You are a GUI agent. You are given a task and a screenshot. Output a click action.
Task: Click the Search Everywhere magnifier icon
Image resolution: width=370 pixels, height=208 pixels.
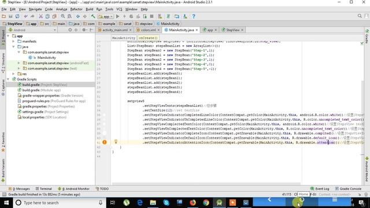pyautogui.click(x=360, y=16)
